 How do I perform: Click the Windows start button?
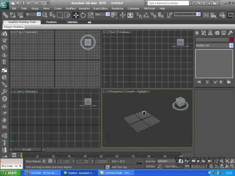(11, 173)
